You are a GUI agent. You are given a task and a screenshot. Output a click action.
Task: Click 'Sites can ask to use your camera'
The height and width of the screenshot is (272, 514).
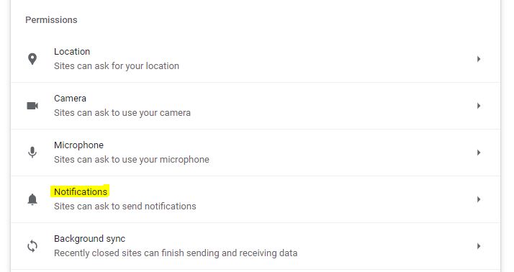[x=122, y=113]
